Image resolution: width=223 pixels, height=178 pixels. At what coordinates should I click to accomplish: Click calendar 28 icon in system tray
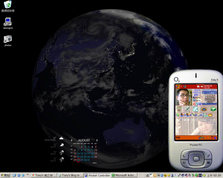[x=158, y=175]
